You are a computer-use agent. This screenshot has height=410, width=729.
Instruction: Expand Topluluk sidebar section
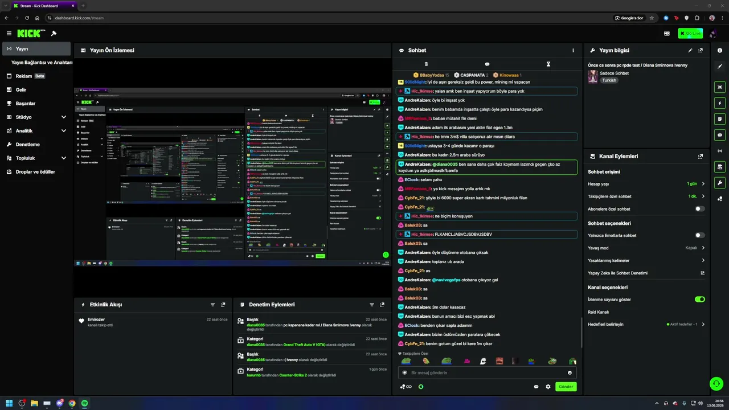point(37,158)
